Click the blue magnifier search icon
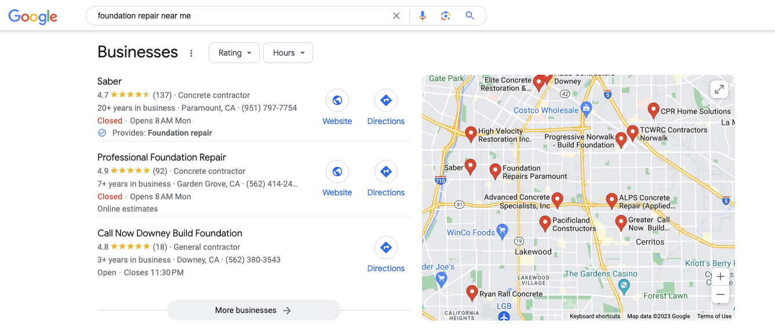Viewport: 775px width, 335px height. [470, 16]
